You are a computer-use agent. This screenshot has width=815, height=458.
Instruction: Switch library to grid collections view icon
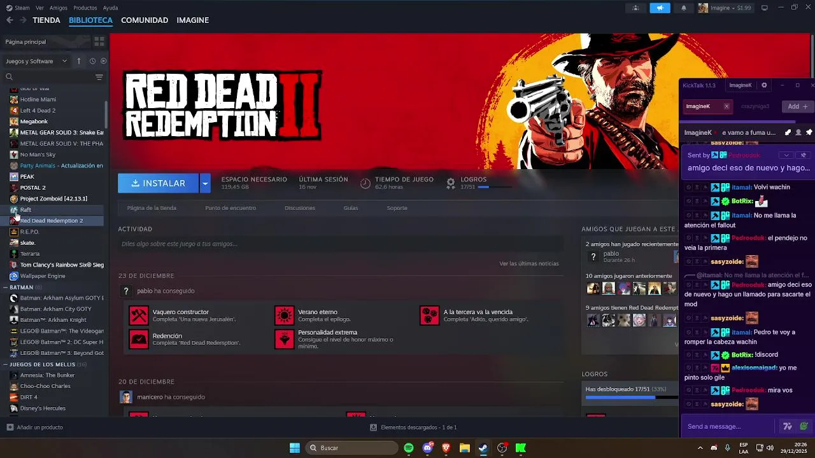(x=99, y=41)
